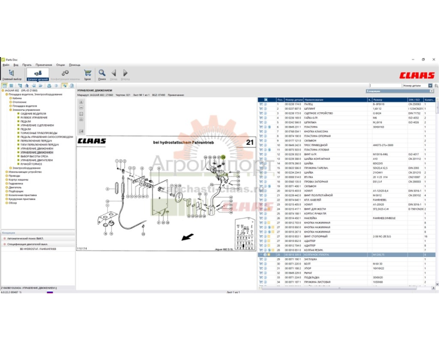Click the list-view icon in secondary toolbar

point(11,86)
